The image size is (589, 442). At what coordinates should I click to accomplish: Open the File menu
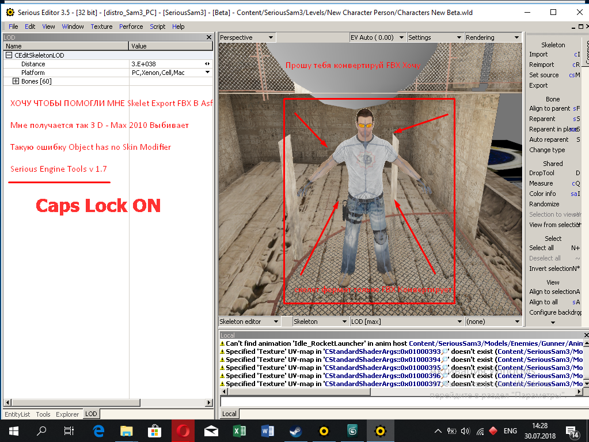[13, 27]
